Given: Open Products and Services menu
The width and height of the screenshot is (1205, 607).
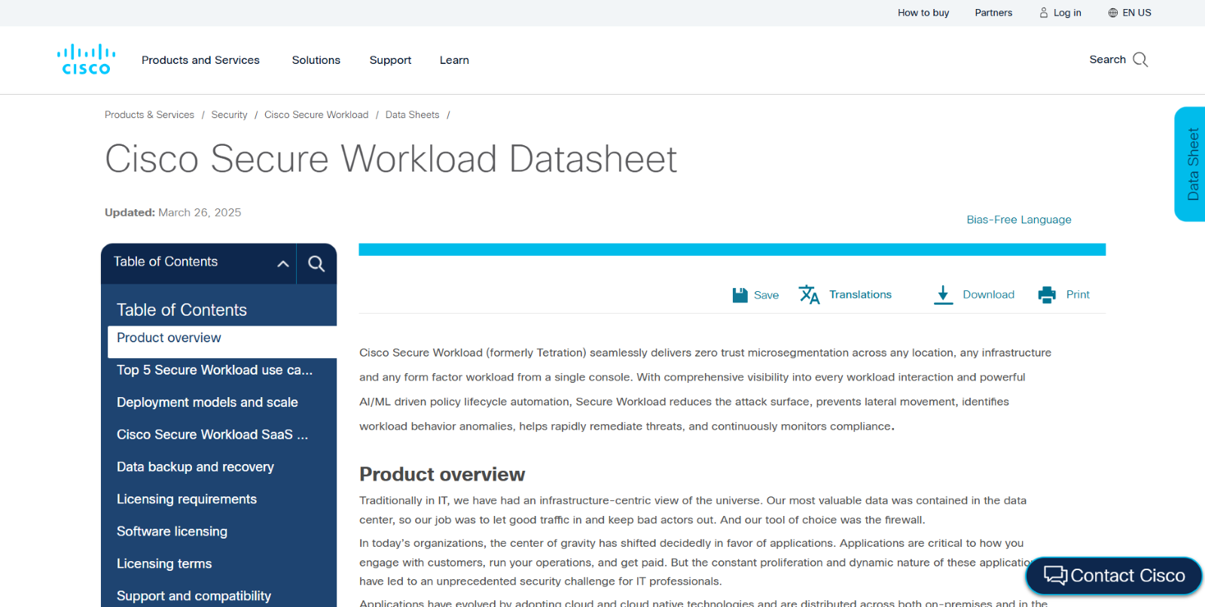Looking at the screenshot, I should click(x=200, y=60).
